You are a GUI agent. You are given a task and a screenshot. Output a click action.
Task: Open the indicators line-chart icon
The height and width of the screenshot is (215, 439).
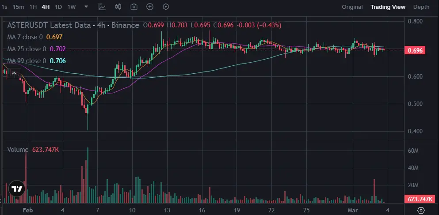point(102,7)
